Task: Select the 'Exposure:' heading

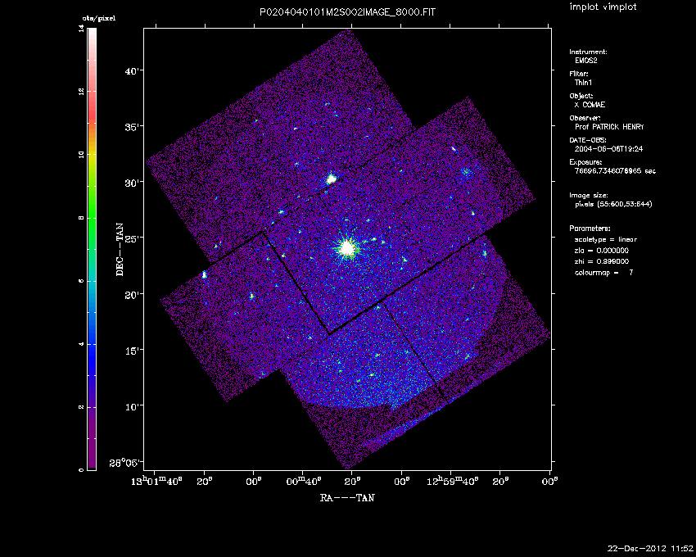Action: [x=586, y=162]
